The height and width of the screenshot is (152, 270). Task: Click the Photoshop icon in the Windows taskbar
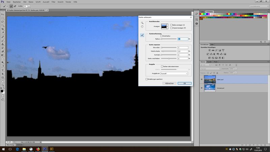pyautogui.click(x=44, y=149)
